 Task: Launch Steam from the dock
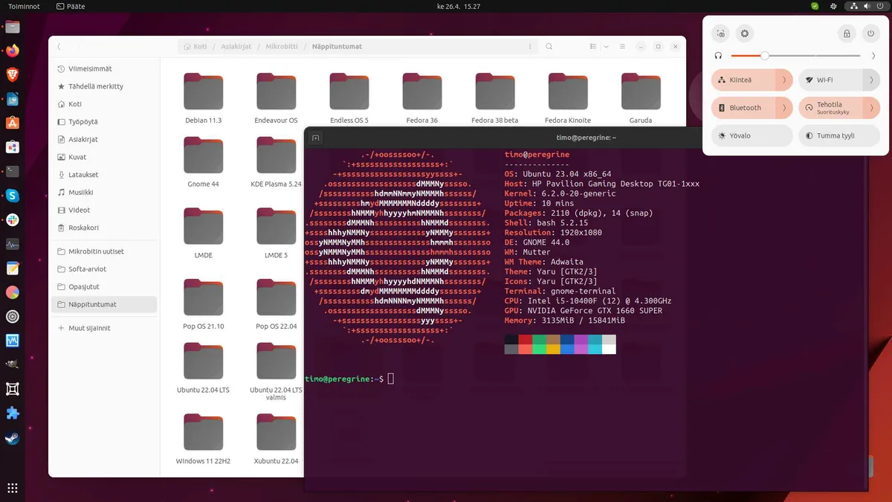[x=11, y=437]
